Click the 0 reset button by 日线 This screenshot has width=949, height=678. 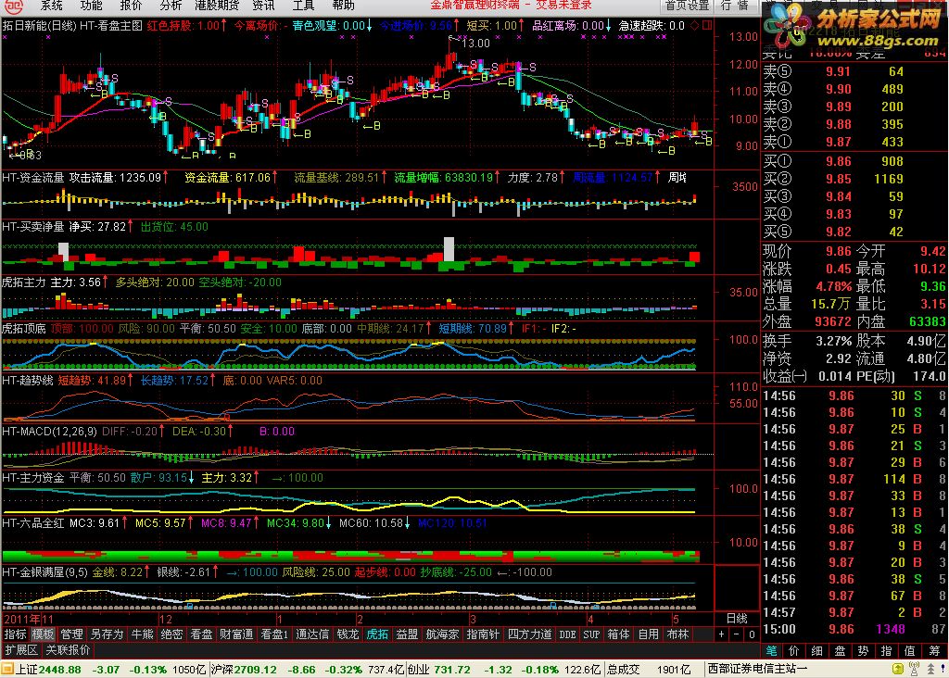coord(752,634)
